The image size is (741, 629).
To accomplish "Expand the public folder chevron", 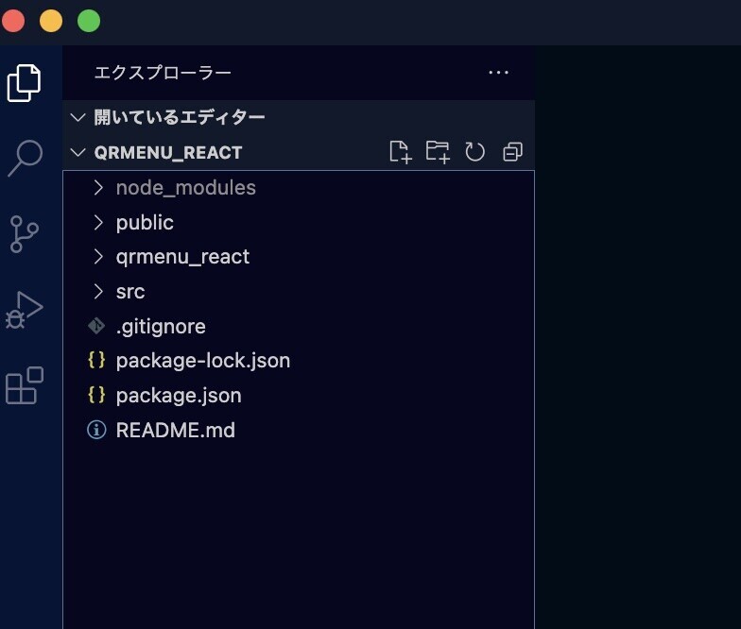I will tap(98, 223).
